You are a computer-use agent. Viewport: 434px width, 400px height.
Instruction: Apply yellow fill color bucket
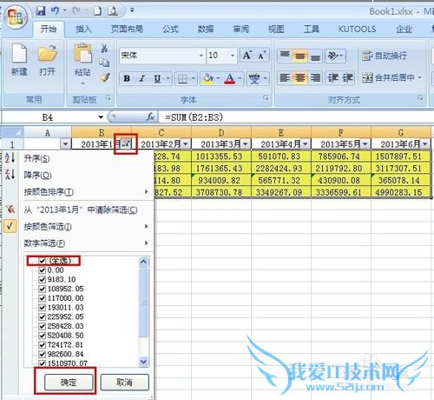207,78
